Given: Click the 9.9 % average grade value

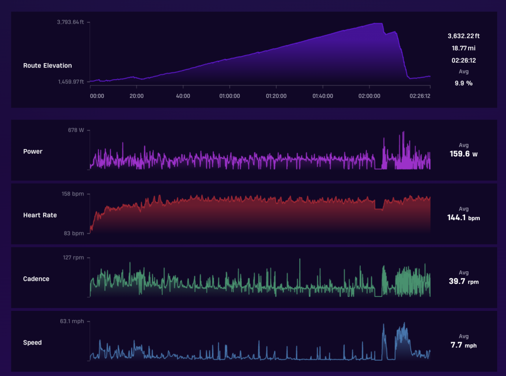Looking at the screenshot, I should click(464, 83).
